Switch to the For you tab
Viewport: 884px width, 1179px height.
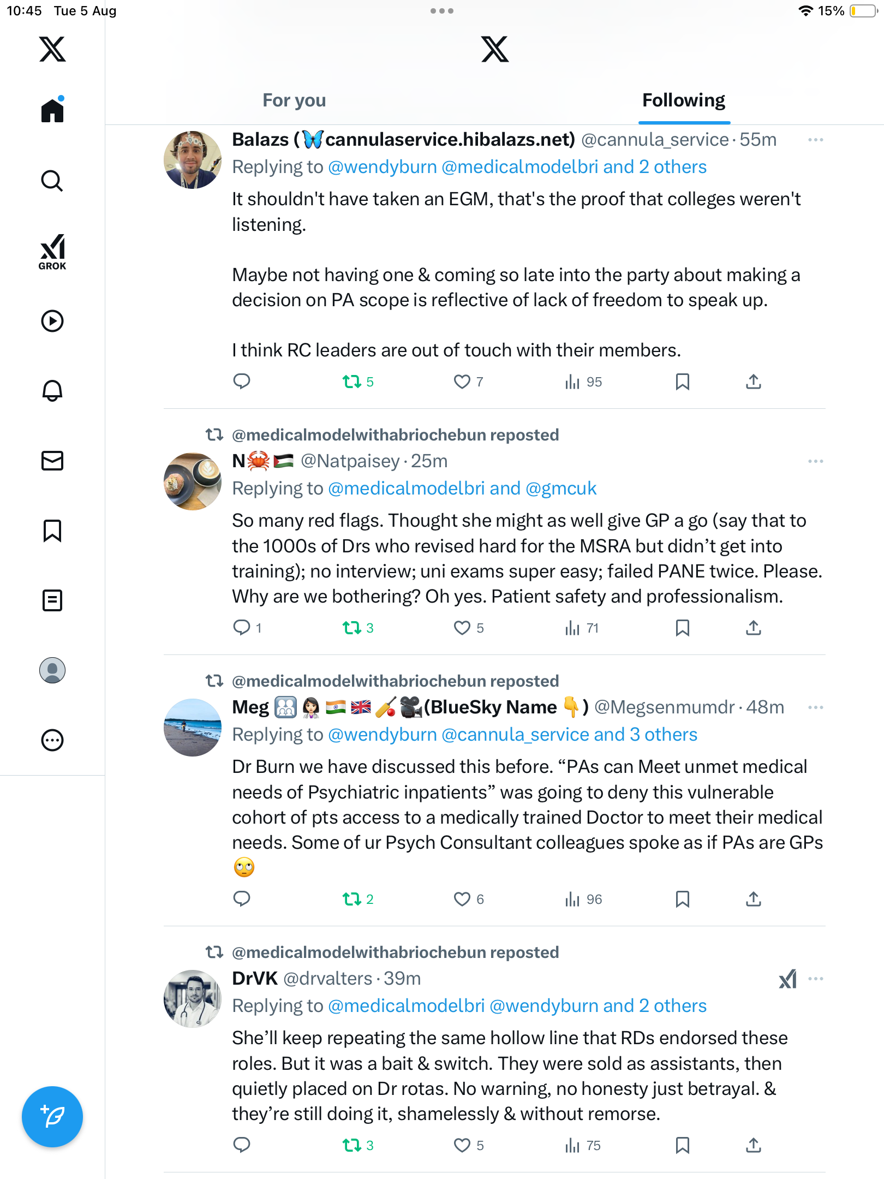tap(294, 100)
